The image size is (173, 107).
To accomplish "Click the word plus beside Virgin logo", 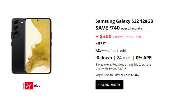I will (37, 86).
